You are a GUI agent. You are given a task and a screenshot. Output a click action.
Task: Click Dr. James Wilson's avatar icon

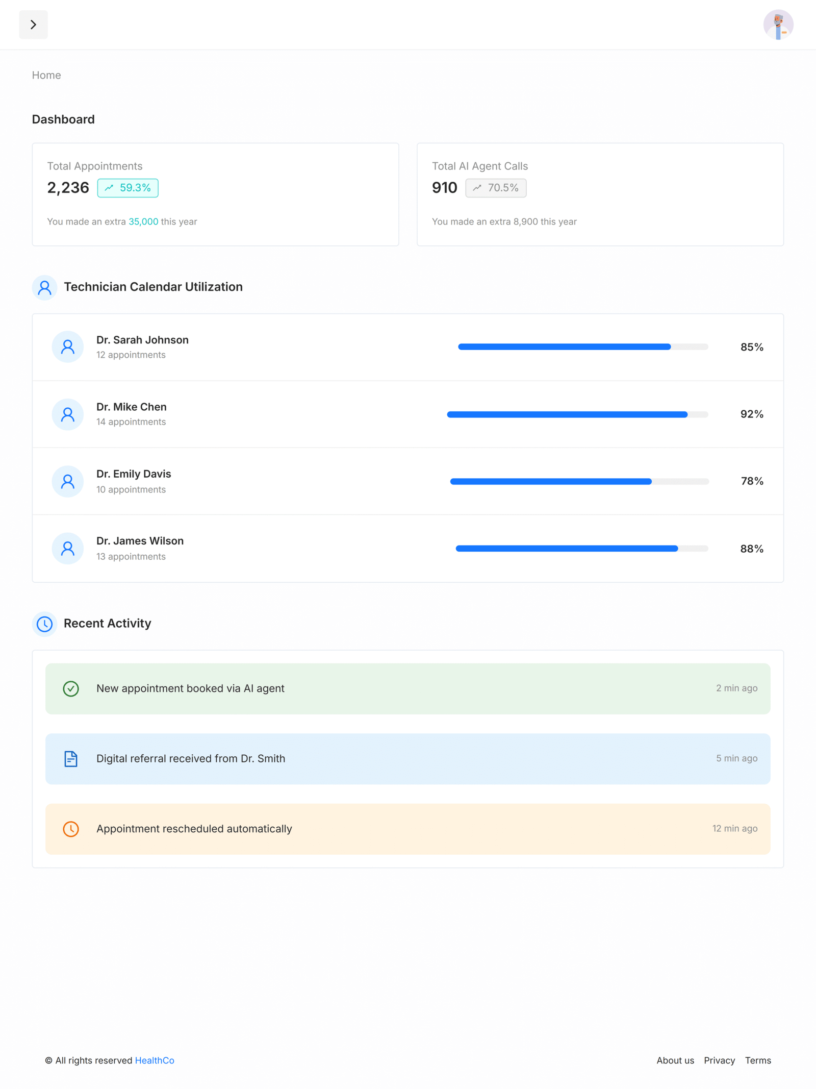click(x=67, y=548)
